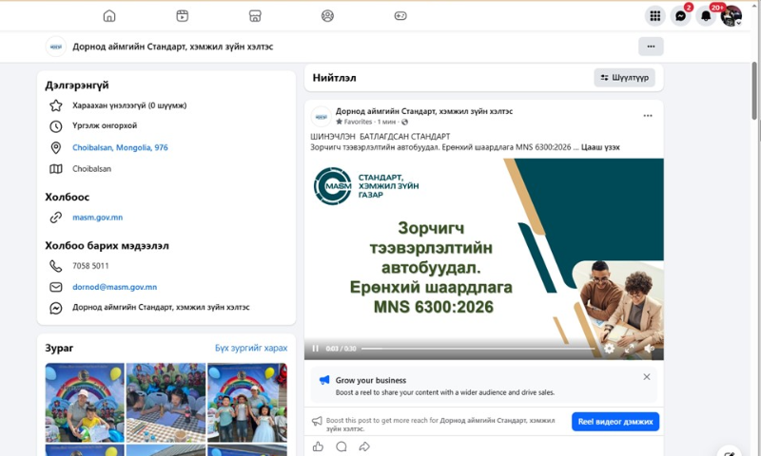Click the public globe audience icon on post
761x456 pixels.
pos(404,122)
